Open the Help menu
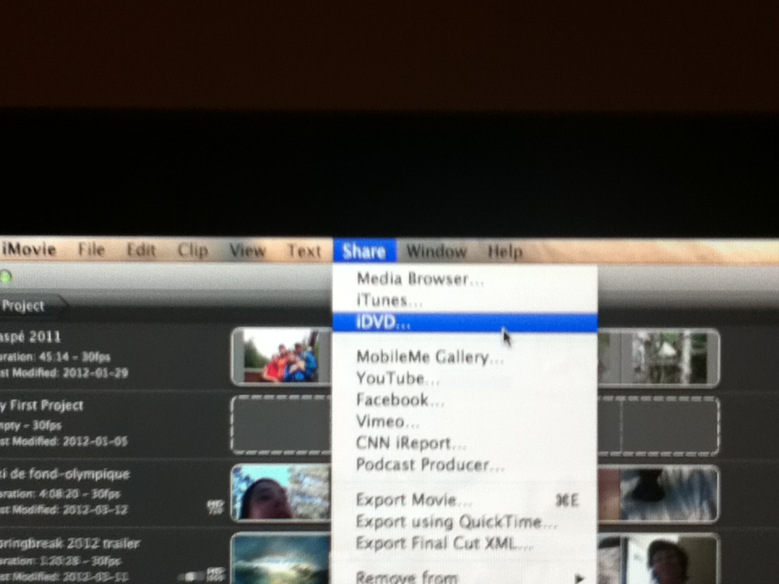779x584 pixels. point(505,251)
